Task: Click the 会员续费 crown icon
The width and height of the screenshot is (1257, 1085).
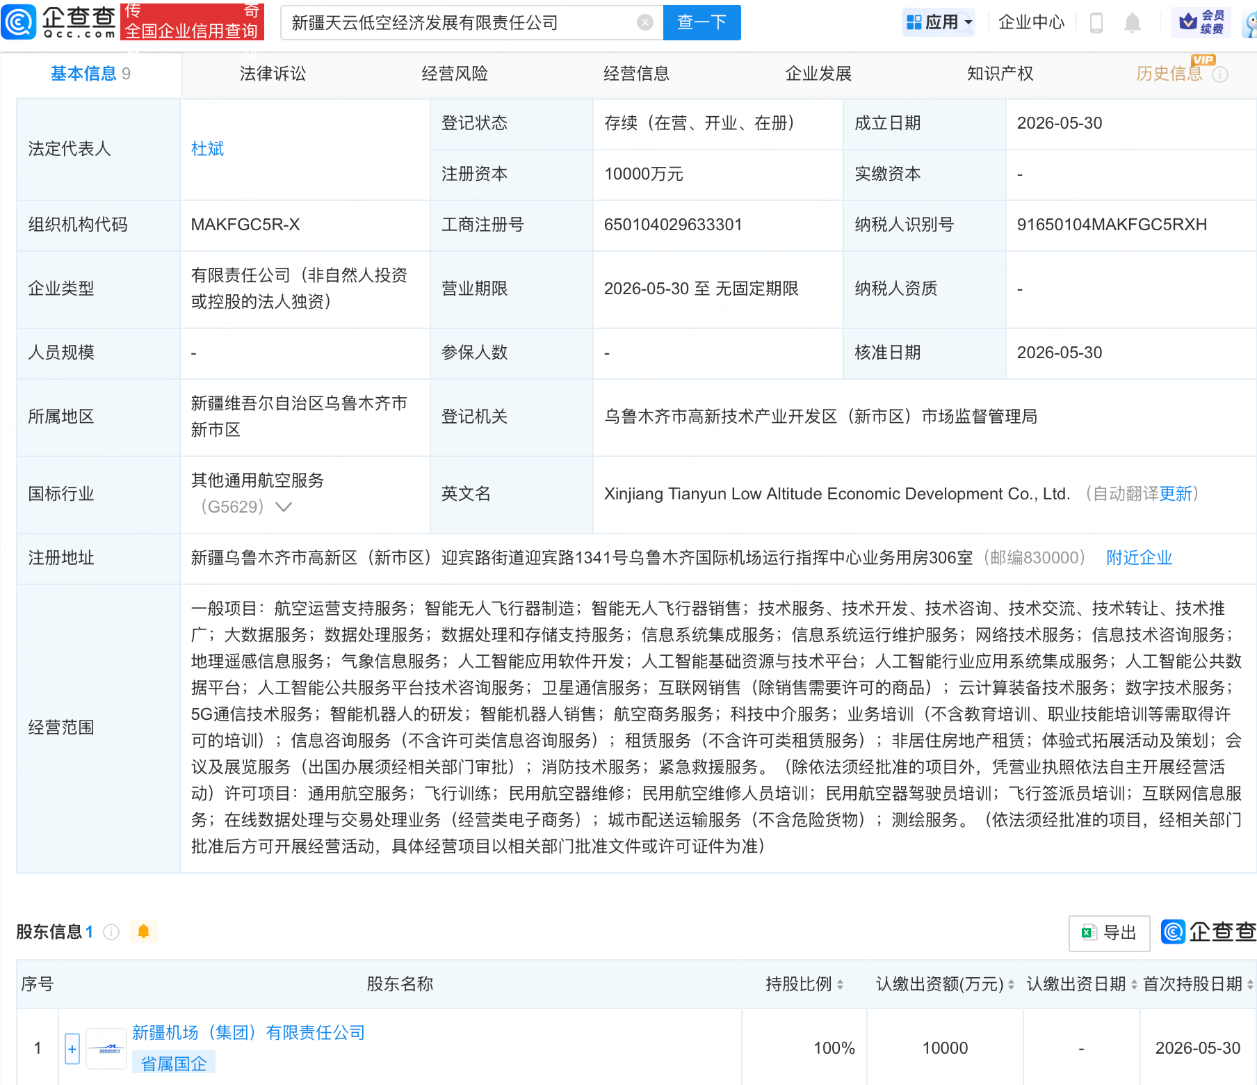Action: (1201, 22)
